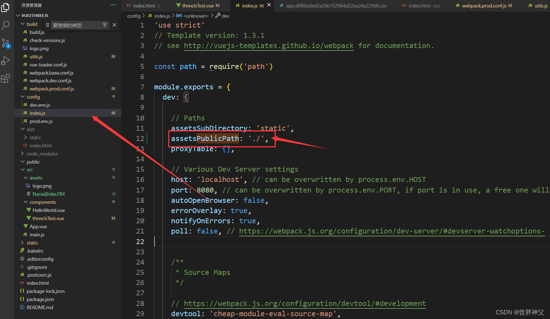Open vue-loader.conf.js file
This screenshot has width=550, height=319.
(x=48, y=65)
